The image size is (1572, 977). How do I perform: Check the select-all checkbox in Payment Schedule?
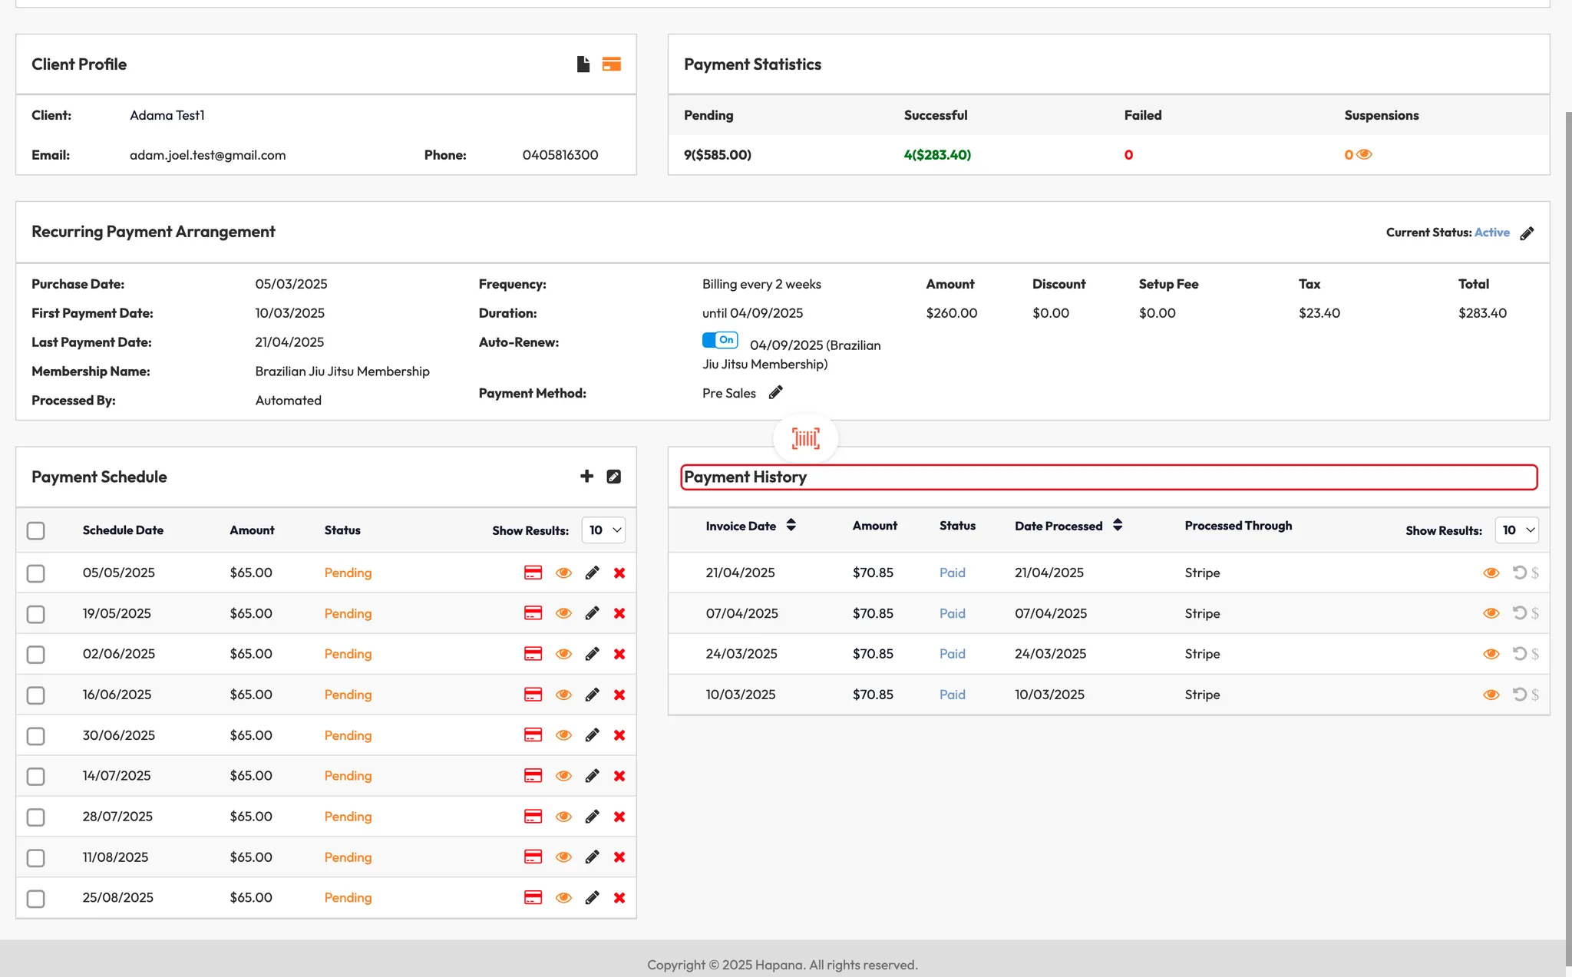pos(35,530)
